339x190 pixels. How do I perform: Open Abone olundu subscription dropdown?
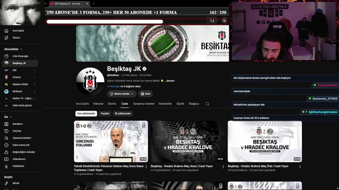coord(122,94)
